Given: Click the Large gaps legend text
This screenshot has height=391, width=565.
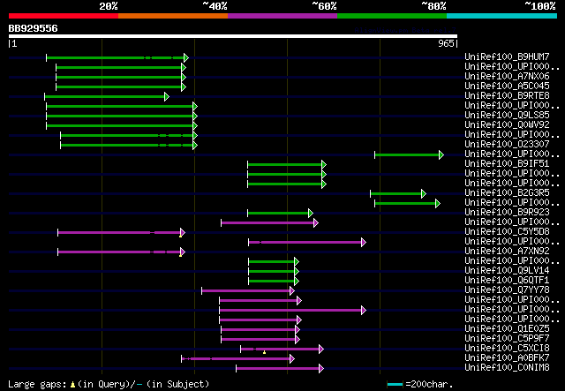Looking at the screenshot, I should (37, 384).
